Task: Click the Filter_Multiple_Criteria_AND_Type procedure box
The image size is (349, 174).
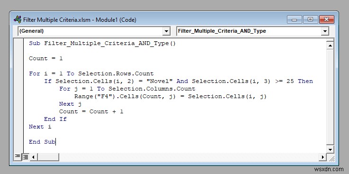Action: click(x=252, y=31)
